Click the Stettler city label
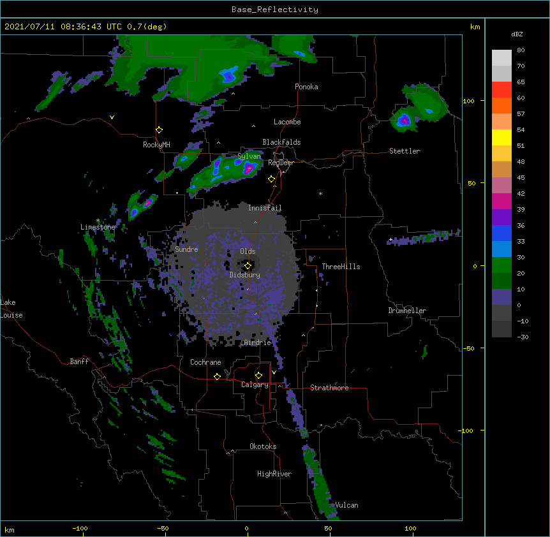Image resolution: width=550 pixels, height=537 pixels. pyautogui.click(x=404, y=151)
